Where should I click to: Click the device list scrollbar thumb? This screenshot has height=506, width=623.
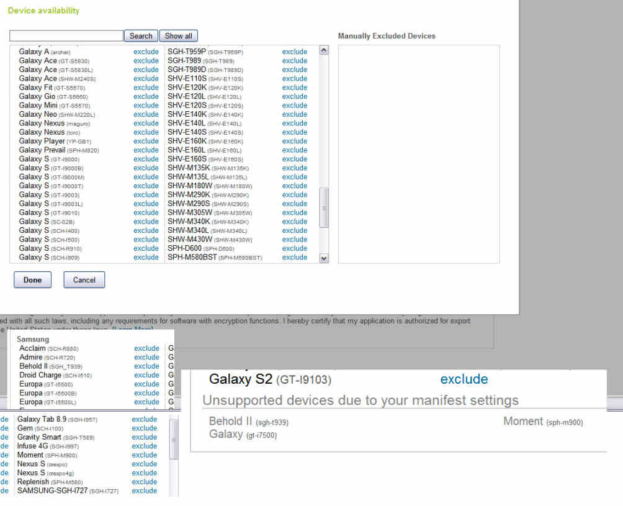[324, 207]
